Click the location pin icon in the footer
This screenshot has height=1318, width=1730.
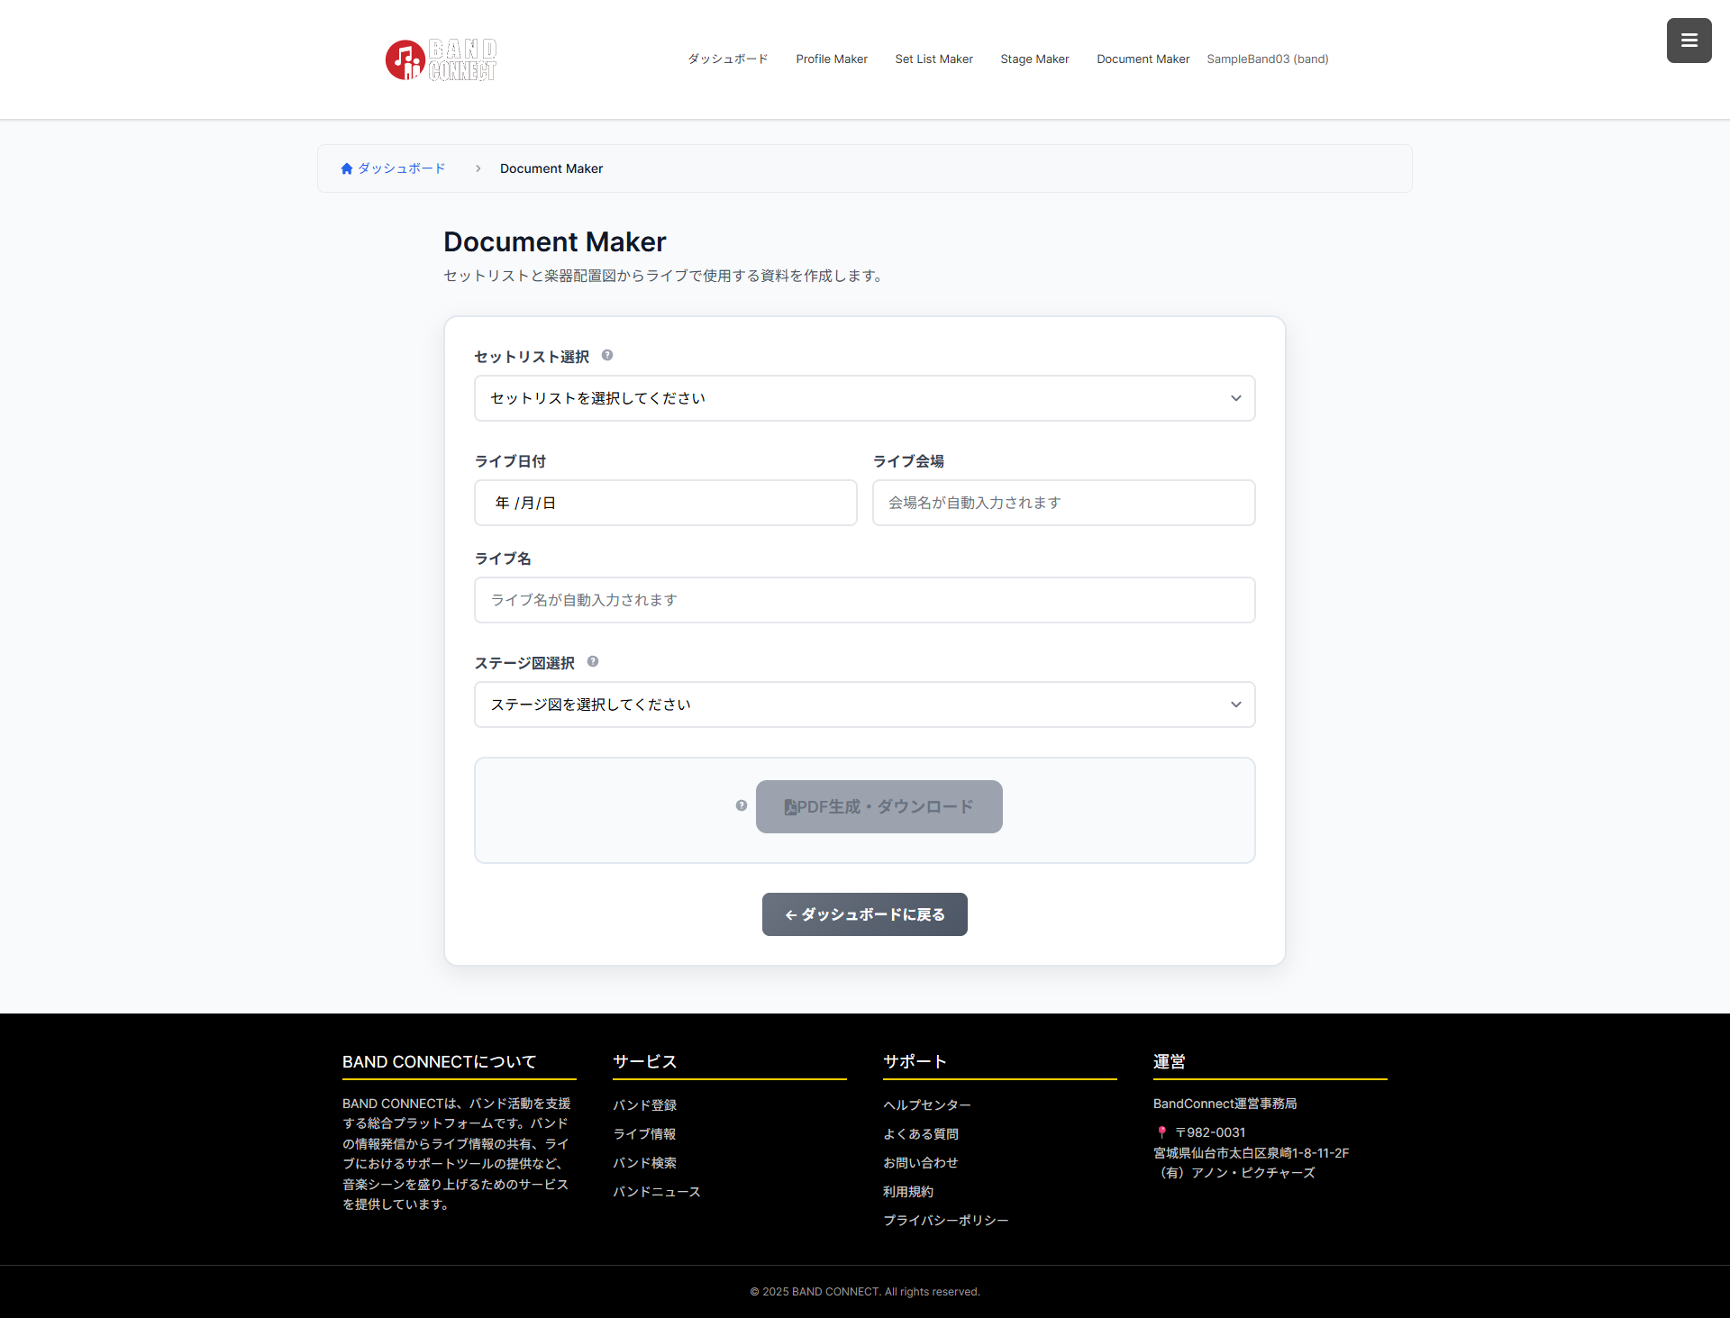1162,1132
